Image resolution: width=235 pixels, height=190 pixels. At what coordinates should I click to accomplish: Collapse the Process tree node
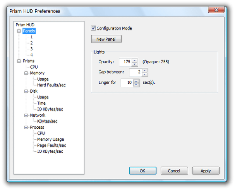click(x=26, y=127)
